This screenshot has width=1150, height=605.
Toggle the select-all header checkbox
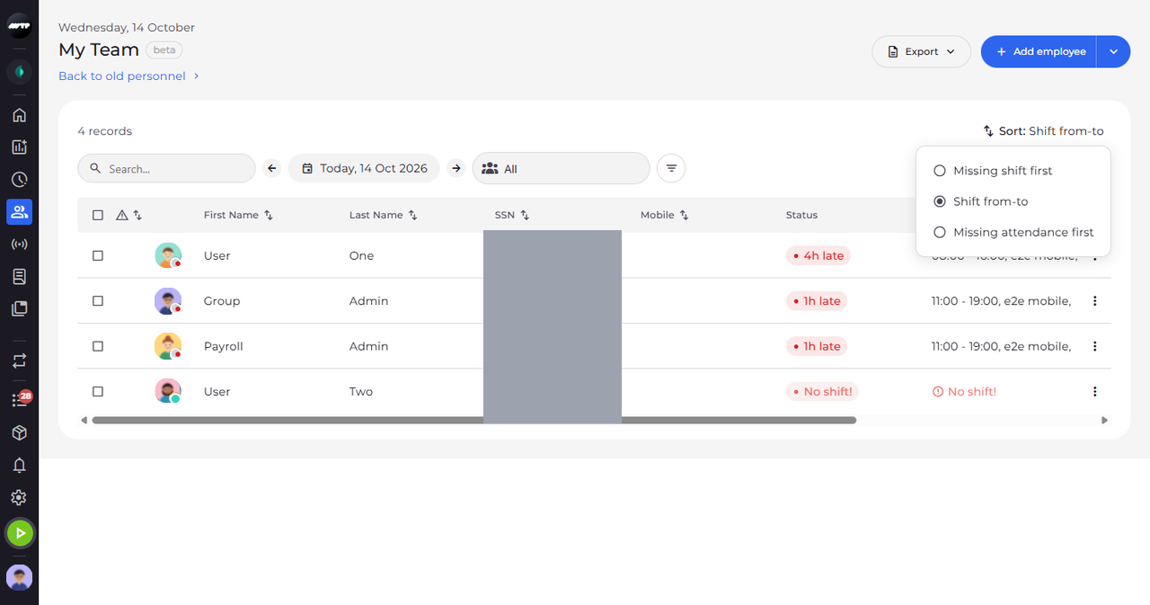(x=98, y=215)
